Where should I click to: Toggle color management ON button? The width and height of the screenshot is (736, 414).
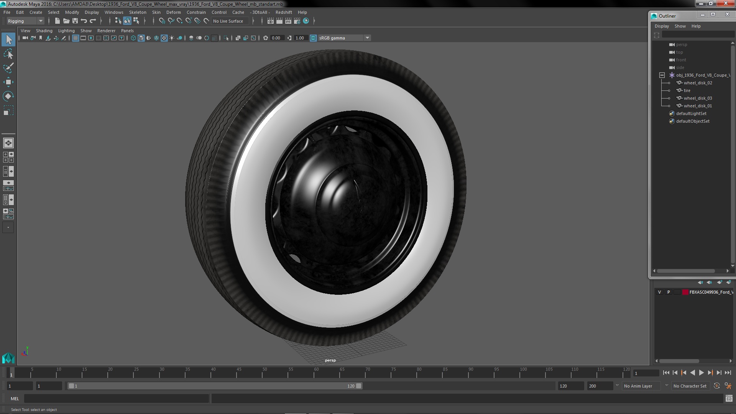[313, 38]
